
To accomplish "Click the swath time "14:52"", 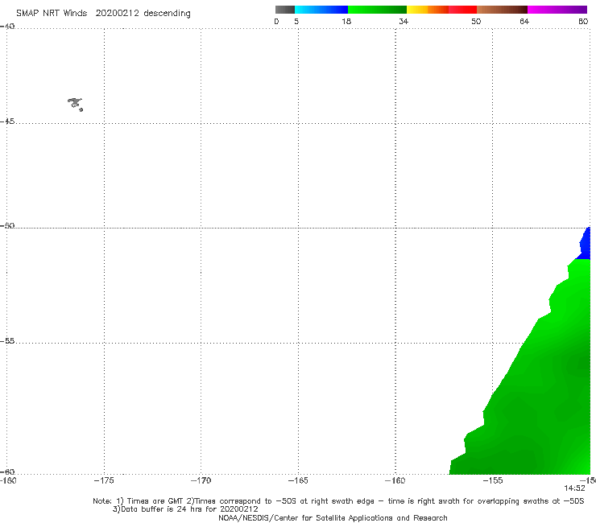I will [x=574, y=488].
